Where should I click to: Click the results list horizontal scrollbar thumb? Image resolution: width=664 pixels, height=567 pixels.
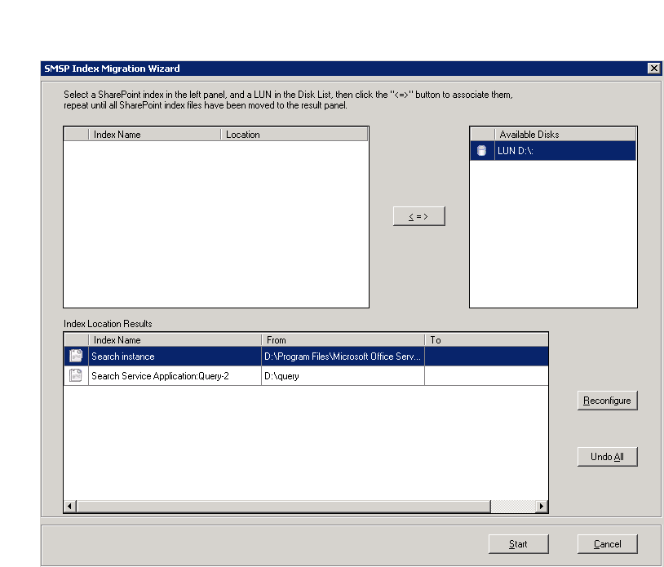pos(283,506)
